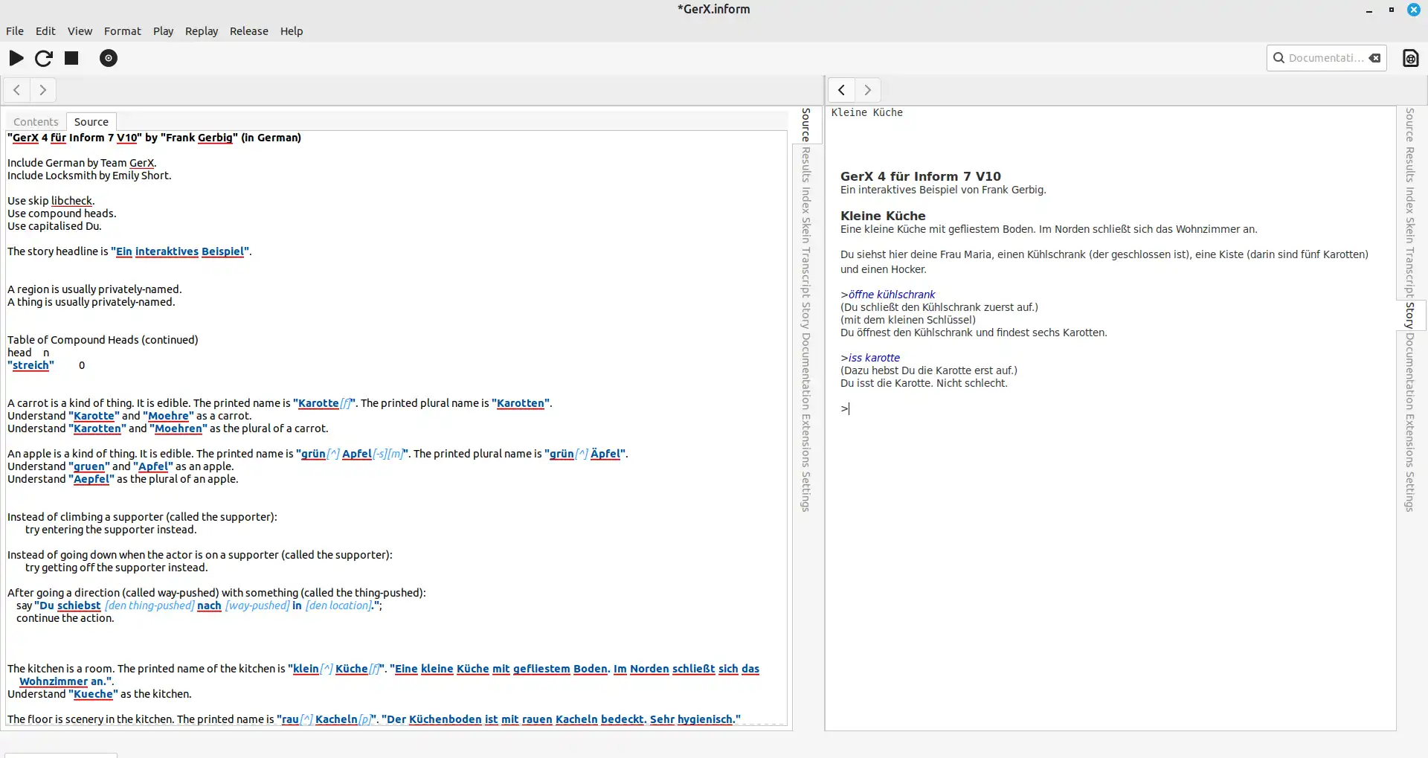
Task: Select the left panel's vertical Extensions tab
Action: pyautogui.click(x=806, y=441)
